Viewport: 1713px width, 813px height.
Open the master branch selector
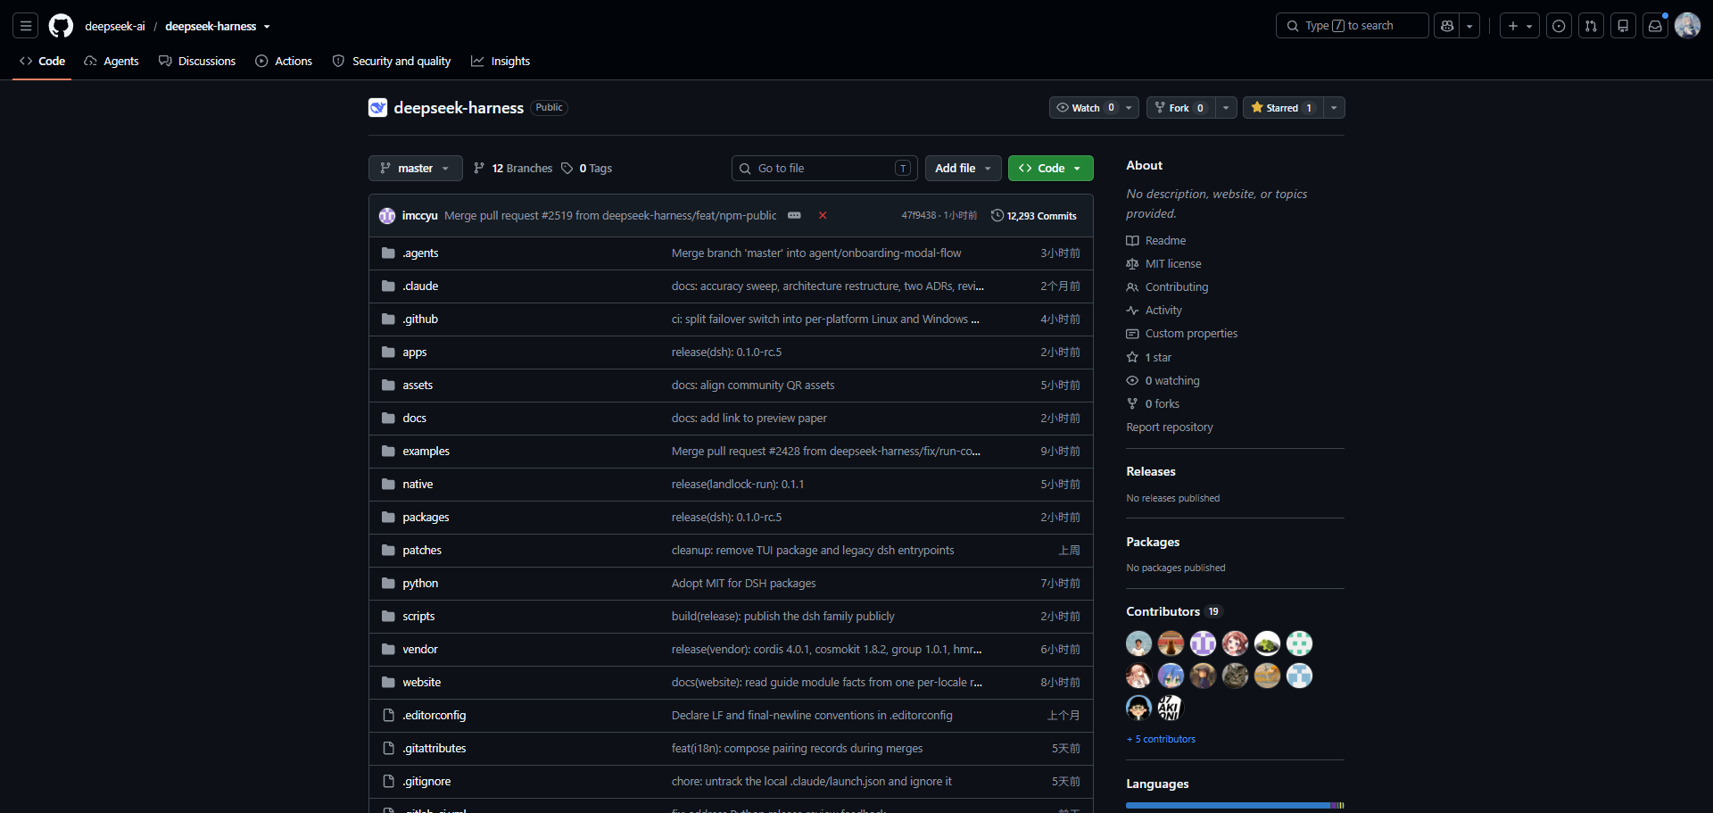pos(416,169)
